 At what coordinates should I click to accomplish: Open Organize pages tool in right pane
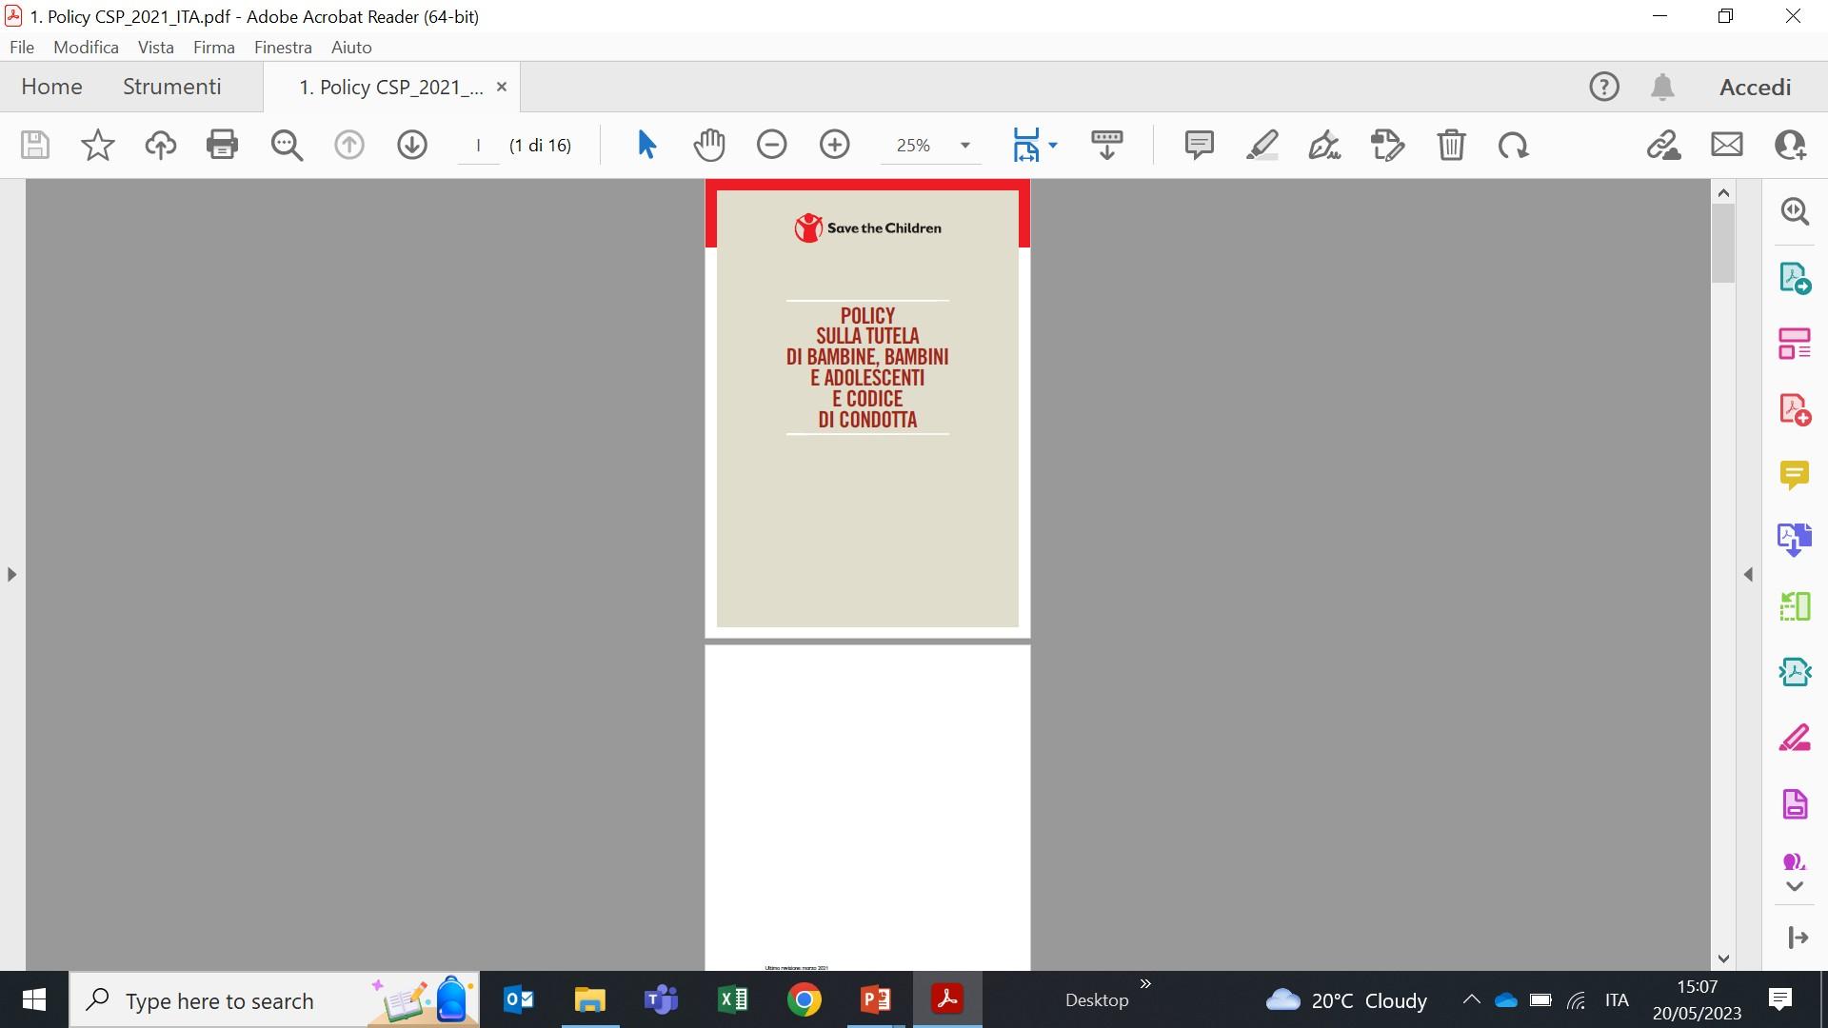pyautogui.click(x=1795, y=344)
